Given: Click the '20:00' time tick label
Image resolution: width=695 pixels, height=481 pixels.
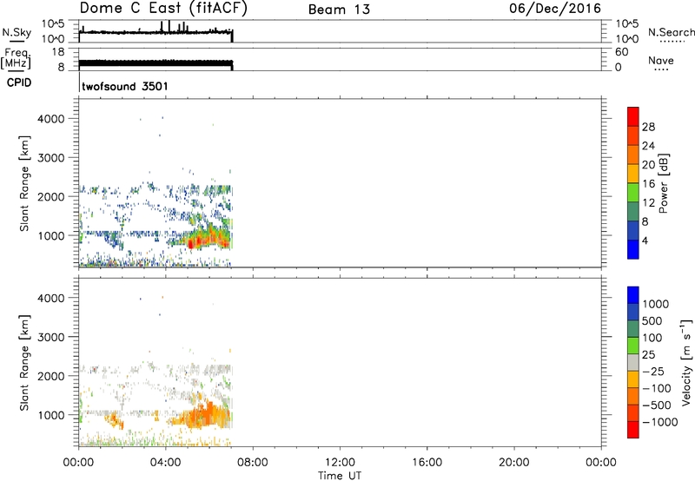Looking at the screenshot, I should (514, 463).
